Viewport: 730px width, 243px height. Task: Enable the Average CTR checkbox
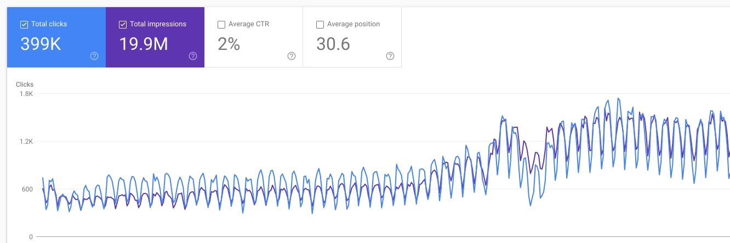(221, 24)
